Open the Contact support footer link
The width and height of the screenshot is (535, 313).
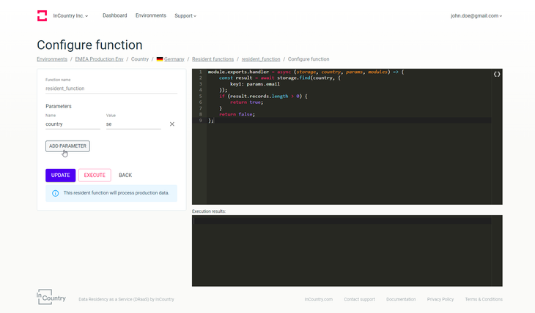click(359, 299)
